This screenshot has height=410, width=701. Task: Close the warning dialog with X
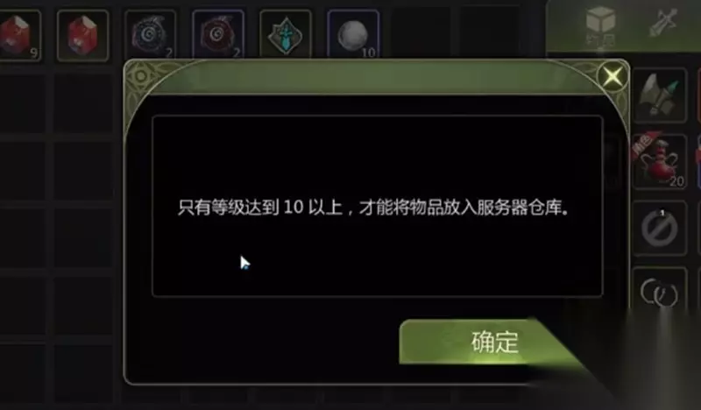612,76
